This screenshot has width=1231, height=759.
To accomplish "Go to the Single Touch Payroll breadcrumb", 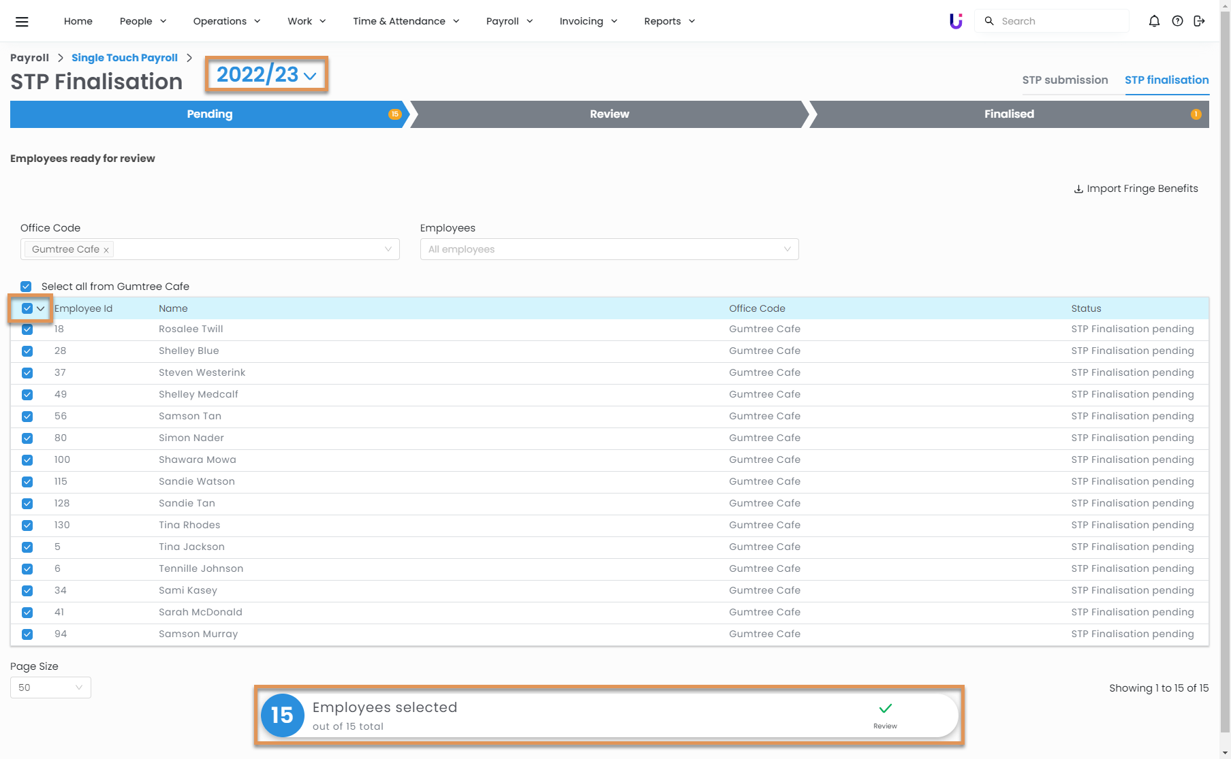I will [x=125, y=58].
